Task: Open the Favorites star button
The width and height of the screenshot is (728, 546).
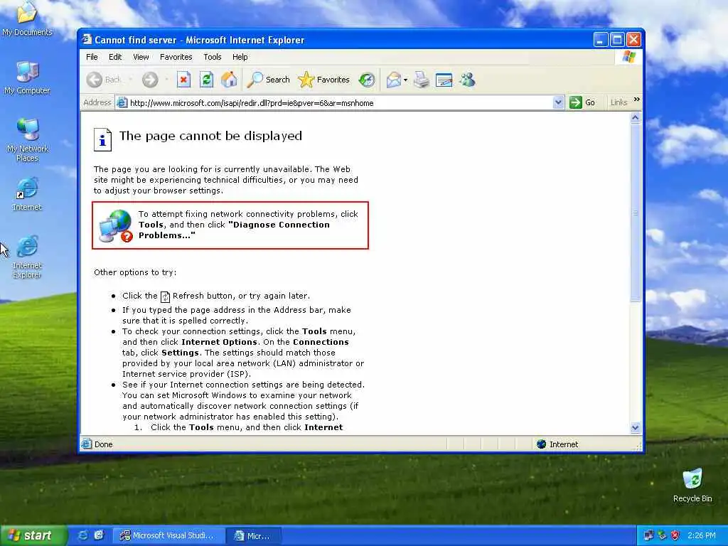Action: pos(323,80)
